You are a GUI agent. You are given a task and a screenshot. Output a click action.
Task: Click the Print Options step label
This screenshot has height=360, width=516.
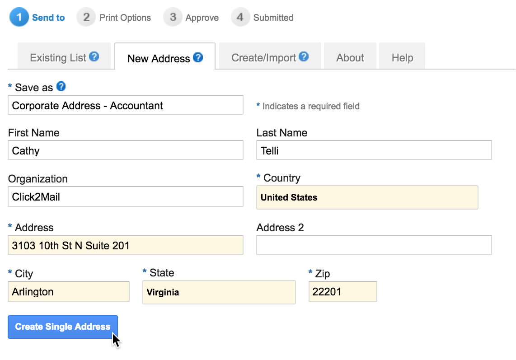125,18
